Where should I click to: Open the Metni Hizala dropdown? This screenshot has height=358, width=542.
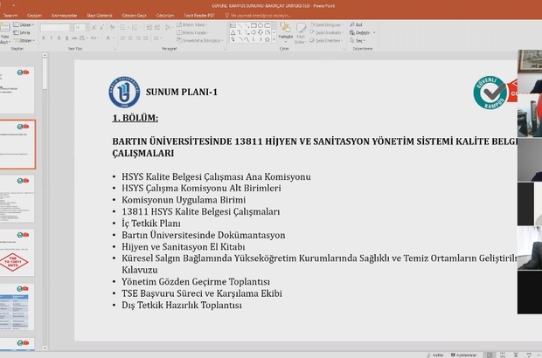point(192,33)
